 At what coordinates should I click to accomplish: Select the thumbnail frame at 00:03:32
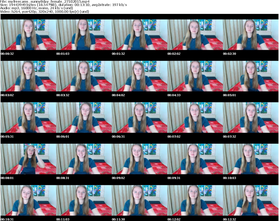(84, 76)
